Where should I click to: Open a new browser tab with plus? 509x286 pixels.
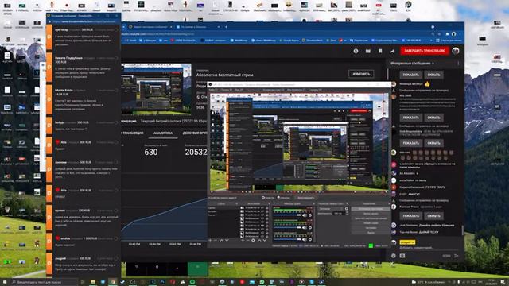(226, 27)
